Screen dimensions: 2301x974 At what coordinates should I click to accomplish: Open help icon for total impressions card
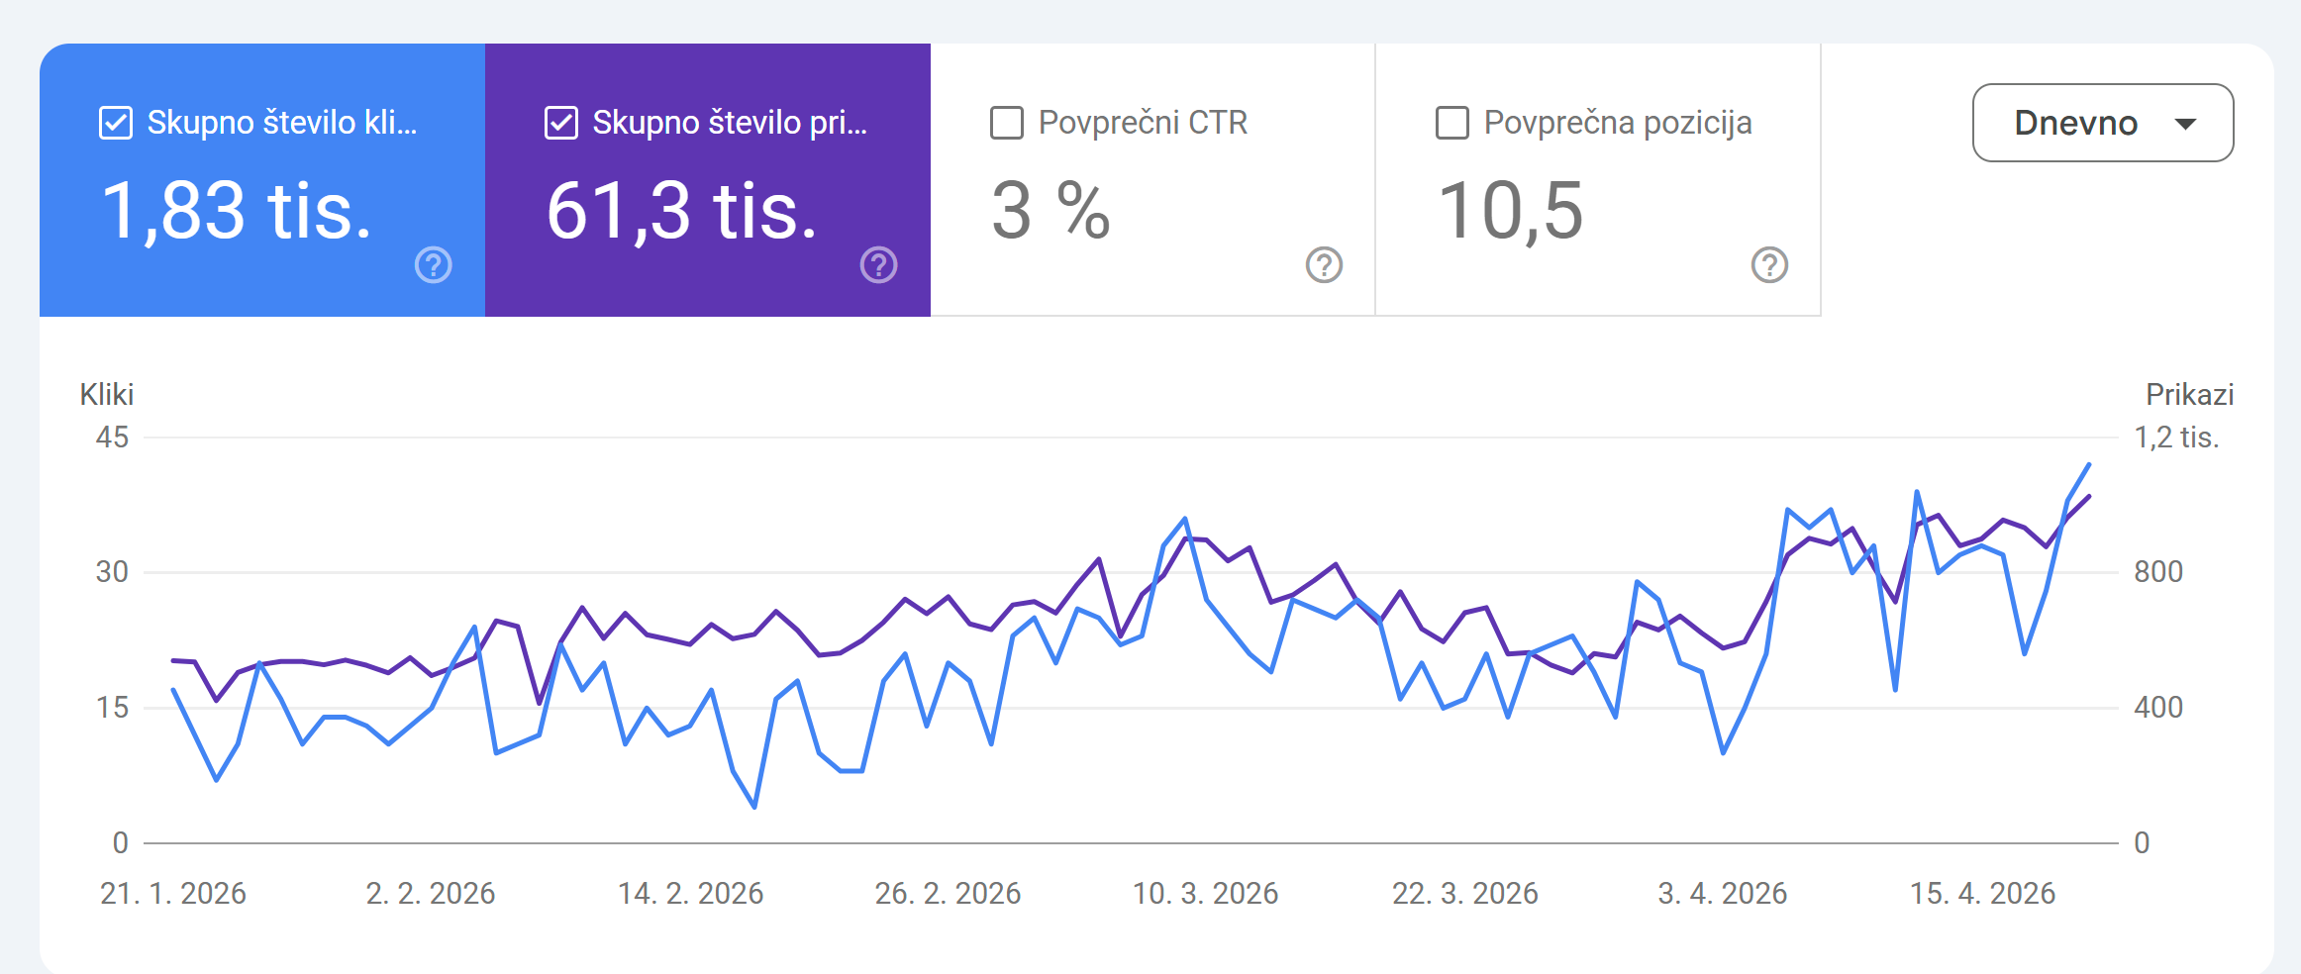pos(879,265)
